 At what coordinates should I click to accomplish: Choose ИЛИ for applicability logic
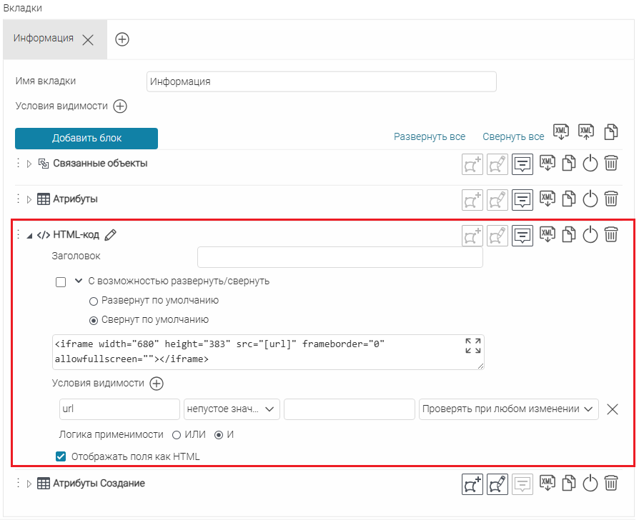pos(177,435)
